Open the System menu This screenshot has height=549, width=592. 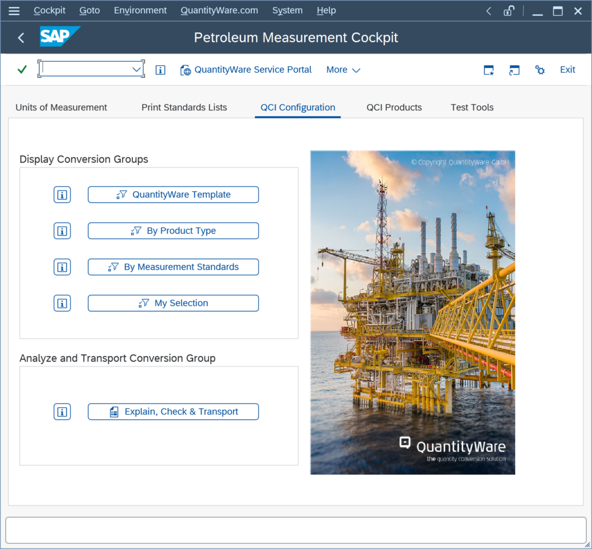coord(287,10)
